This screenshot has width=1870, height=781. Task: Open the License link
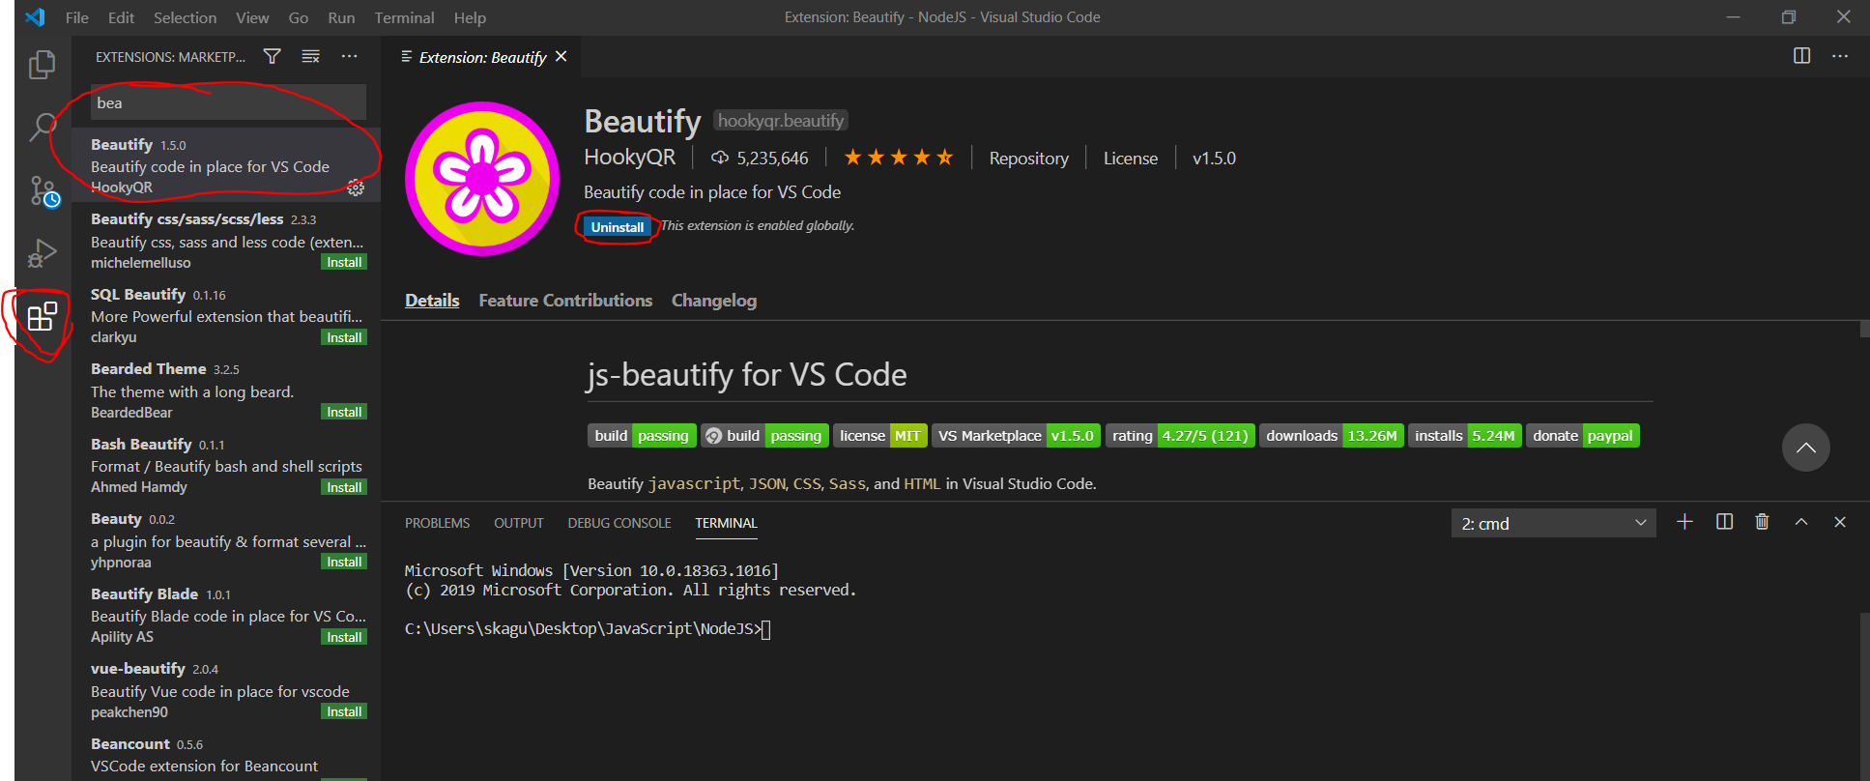pyautogui.click(x=1131, y=159)
